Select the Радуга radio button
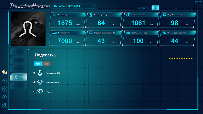The width and height of the screenshot is (203, 114). [34, 92]
